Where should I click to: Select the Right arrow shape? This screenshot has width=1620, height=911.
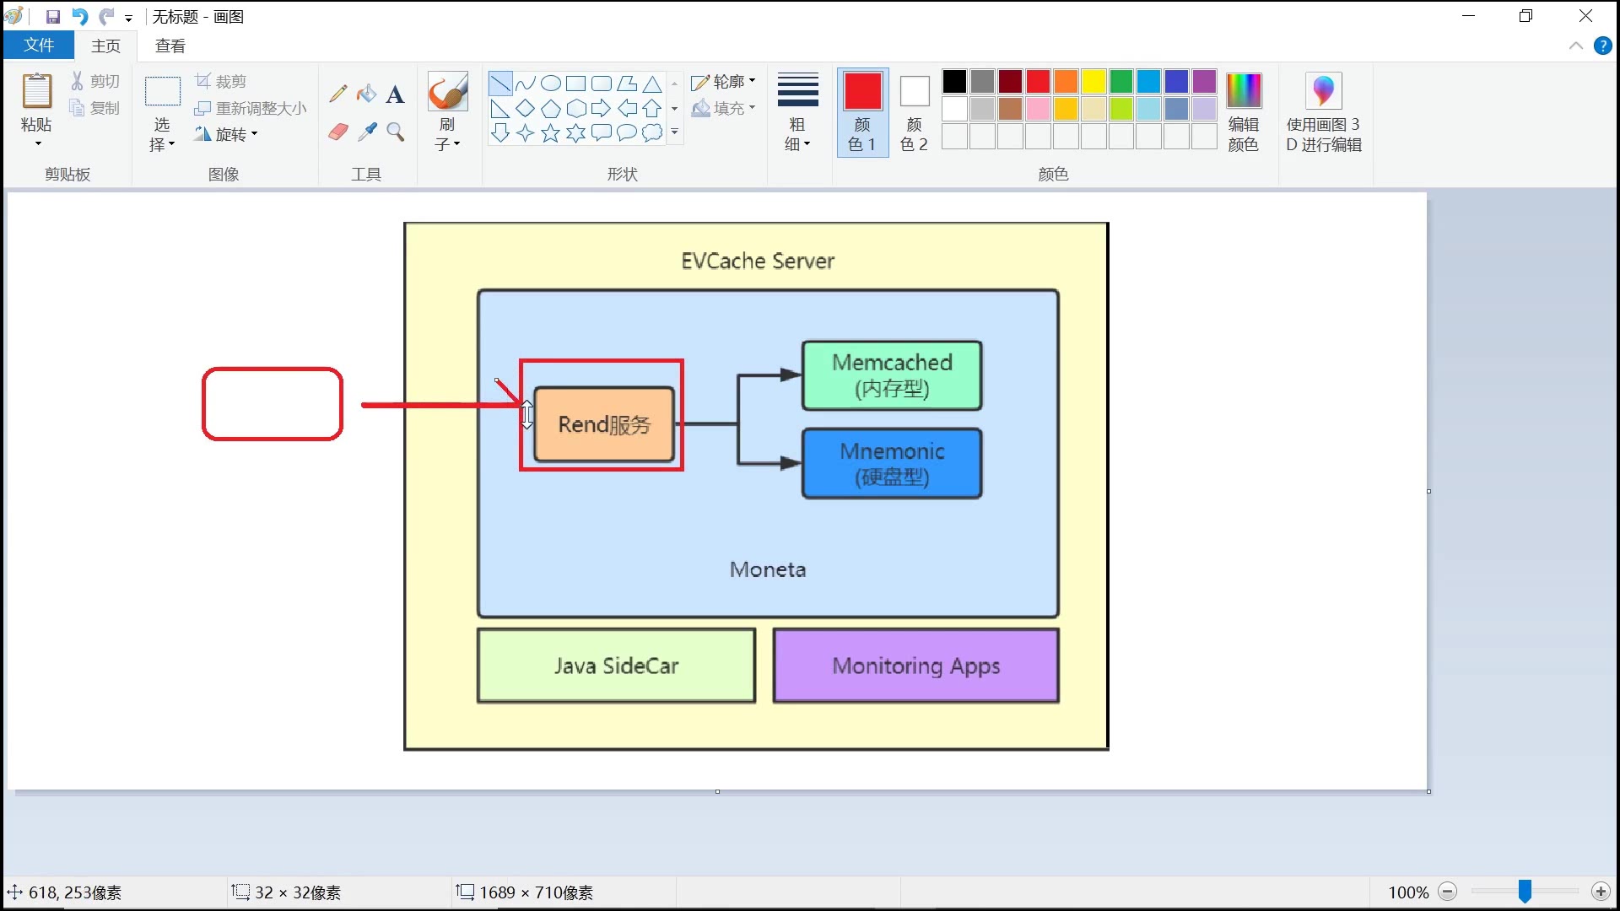pyautogui.click(x=602, y=108)
